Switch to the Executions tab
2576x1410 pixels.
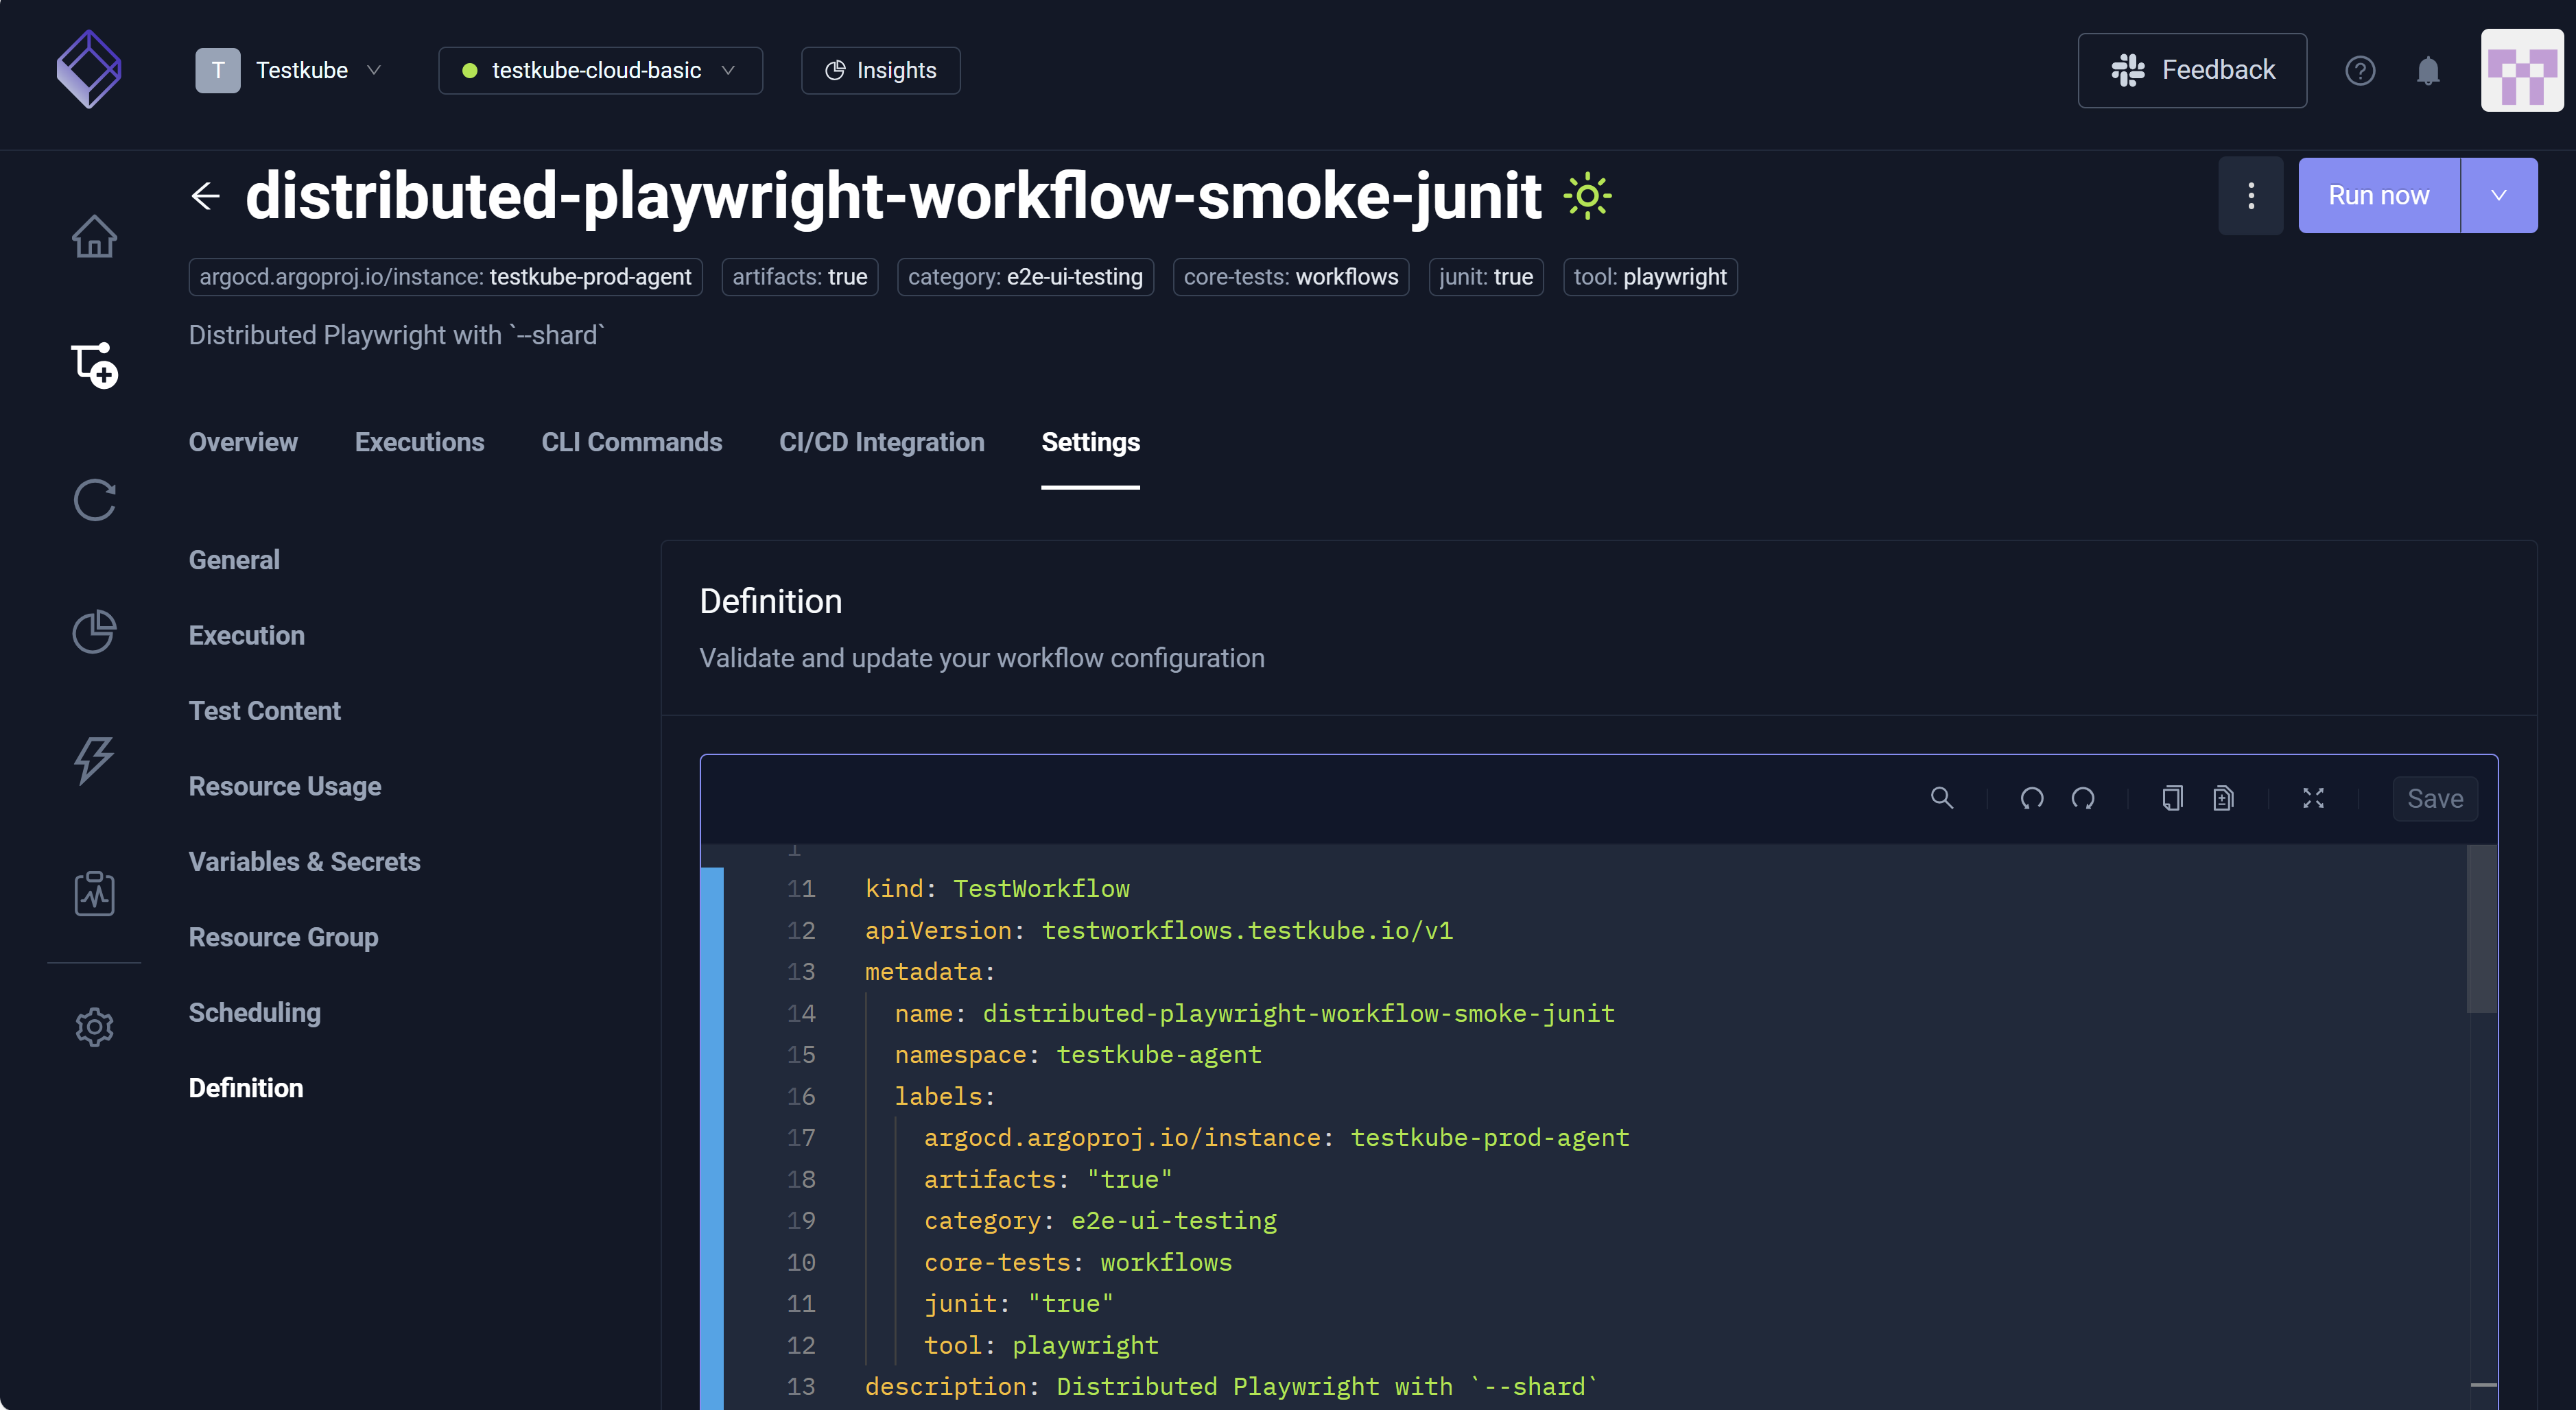tap(419, 442)
